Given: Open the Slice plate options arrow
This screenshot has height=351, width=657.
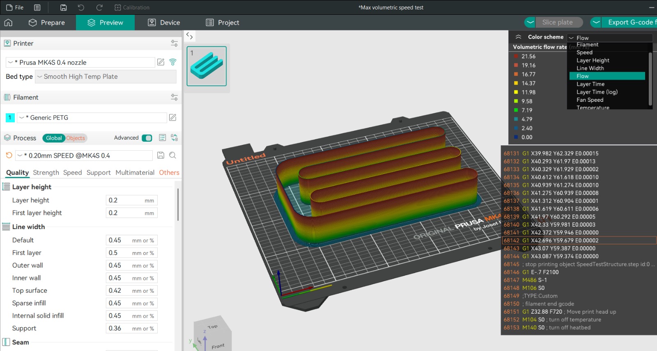Looking at the screenshot, I should 530,22.
